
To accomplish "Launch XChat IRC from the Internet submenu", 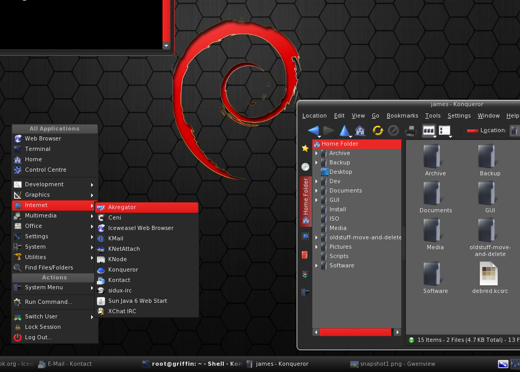I will pos(147,311).
